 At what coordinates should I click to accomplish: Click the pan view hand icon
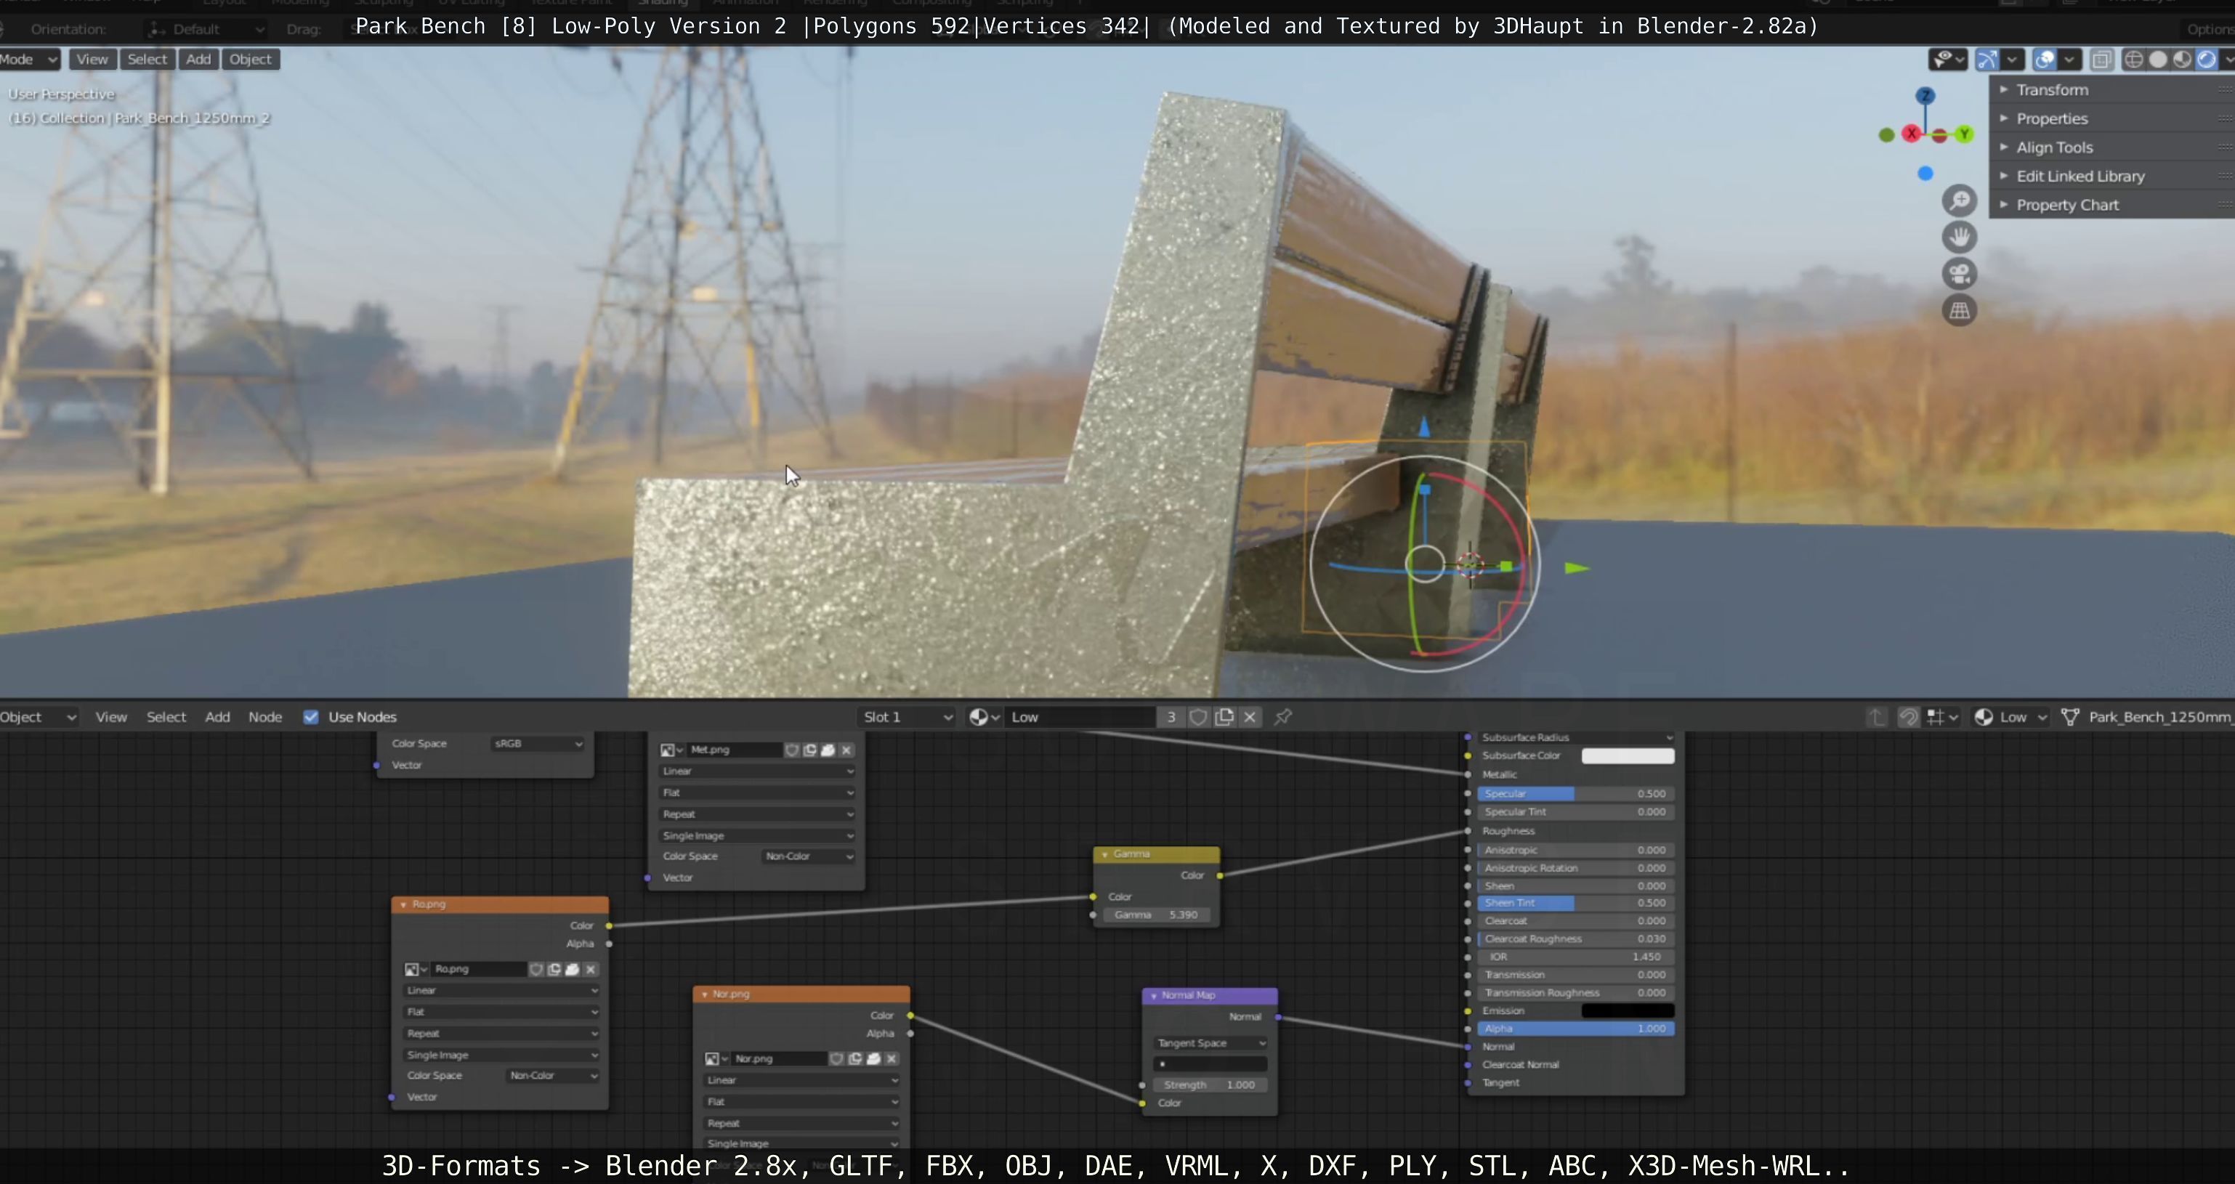(x=1959, y=238)
